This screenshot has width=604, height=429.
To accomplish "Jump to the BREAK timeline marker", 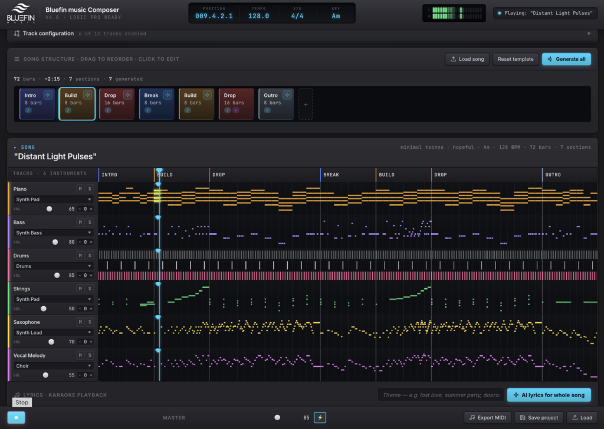I will 331,175.
